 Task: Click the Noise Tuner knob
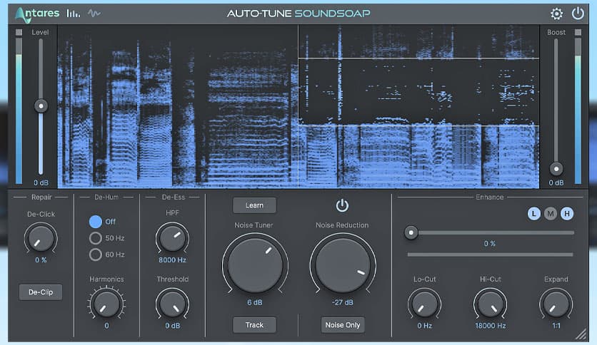tap(255, 265)
